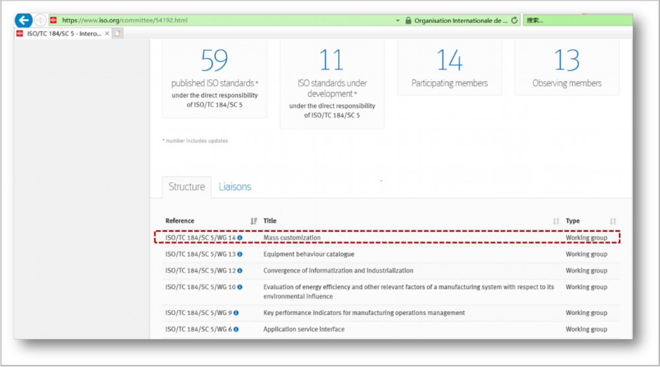Click the search box in browser toolbar
The image size is (660, 367).
tap(577, 20)
